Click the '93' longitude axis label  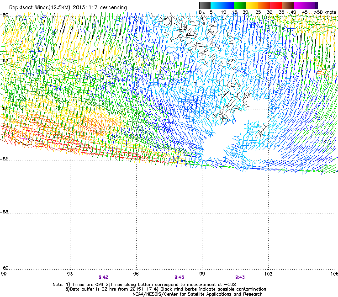coord(70,274)
